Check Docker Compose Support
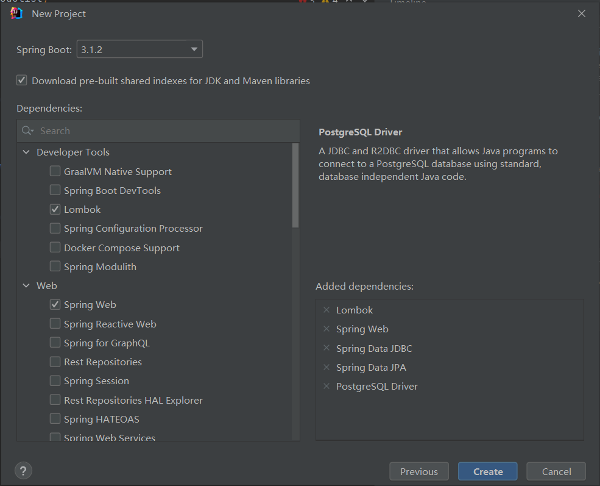Image resolution: width=600 pixels, height=486 pixels. (x=55, y=248)
